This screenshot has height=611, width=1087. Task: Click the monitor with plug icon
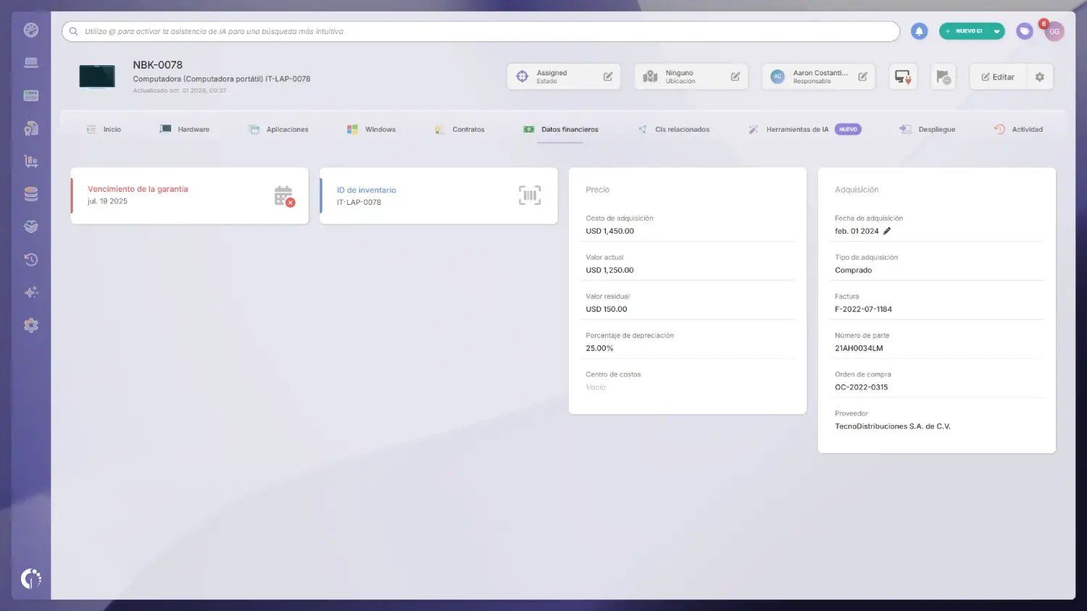(903, 77)
